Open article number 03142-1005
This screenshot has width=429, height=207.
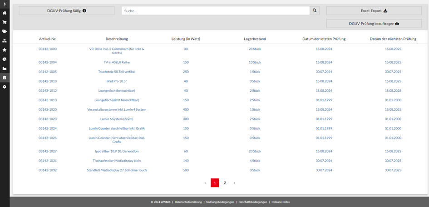pos(48,72)
